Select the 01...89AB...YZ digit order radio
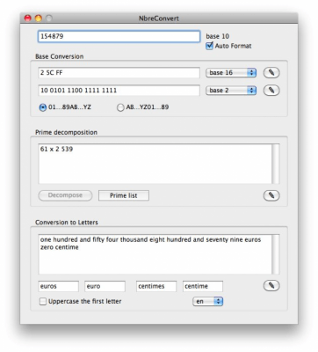The width and height of the screenshot is (318, 352). (43, 107)
